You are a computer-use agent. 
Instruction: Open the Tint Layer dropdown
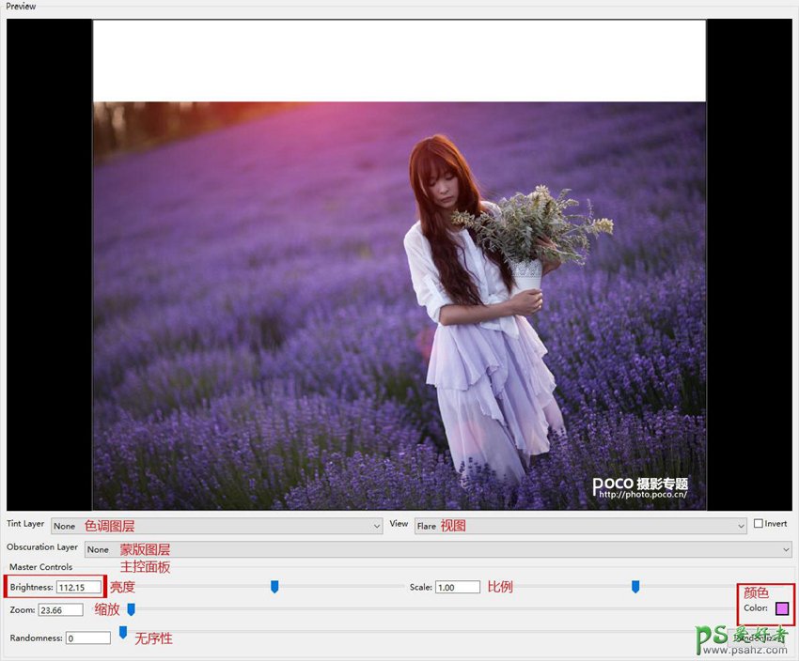click(216, 526)
